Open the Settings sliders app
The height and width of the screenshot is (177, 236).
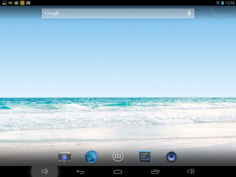point(145,157)
